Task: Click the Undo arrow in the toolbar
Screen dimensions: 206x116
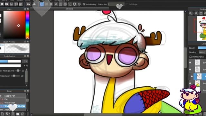Action: click(x=28, y=4)
